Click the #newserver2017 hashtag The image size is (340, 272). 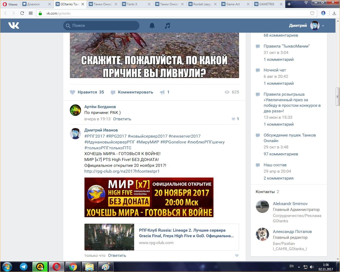[185, 136]
